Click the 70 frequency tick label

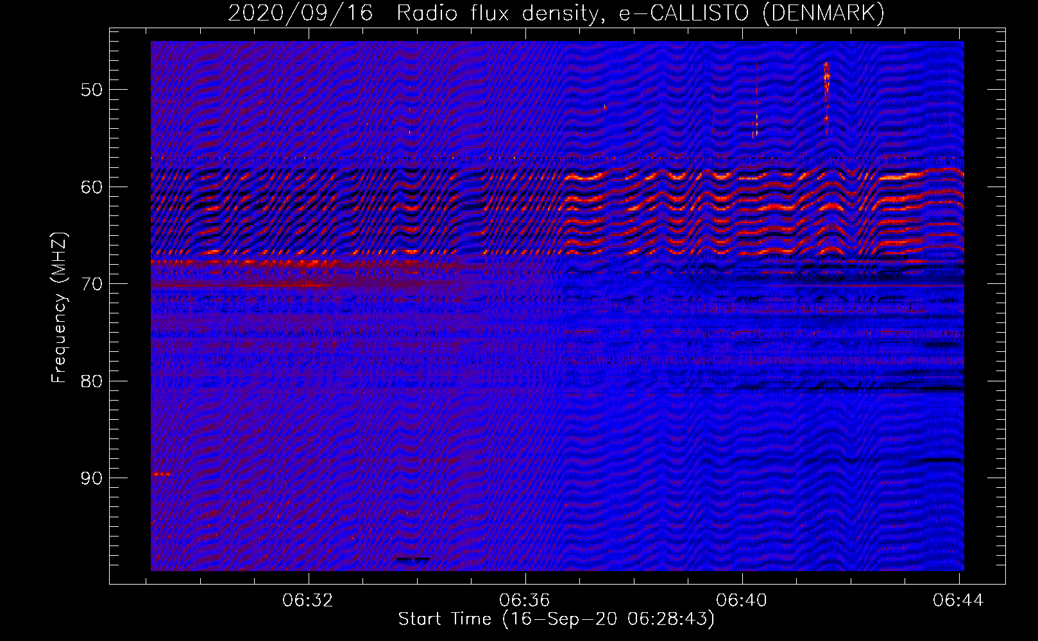click(91, 283)
